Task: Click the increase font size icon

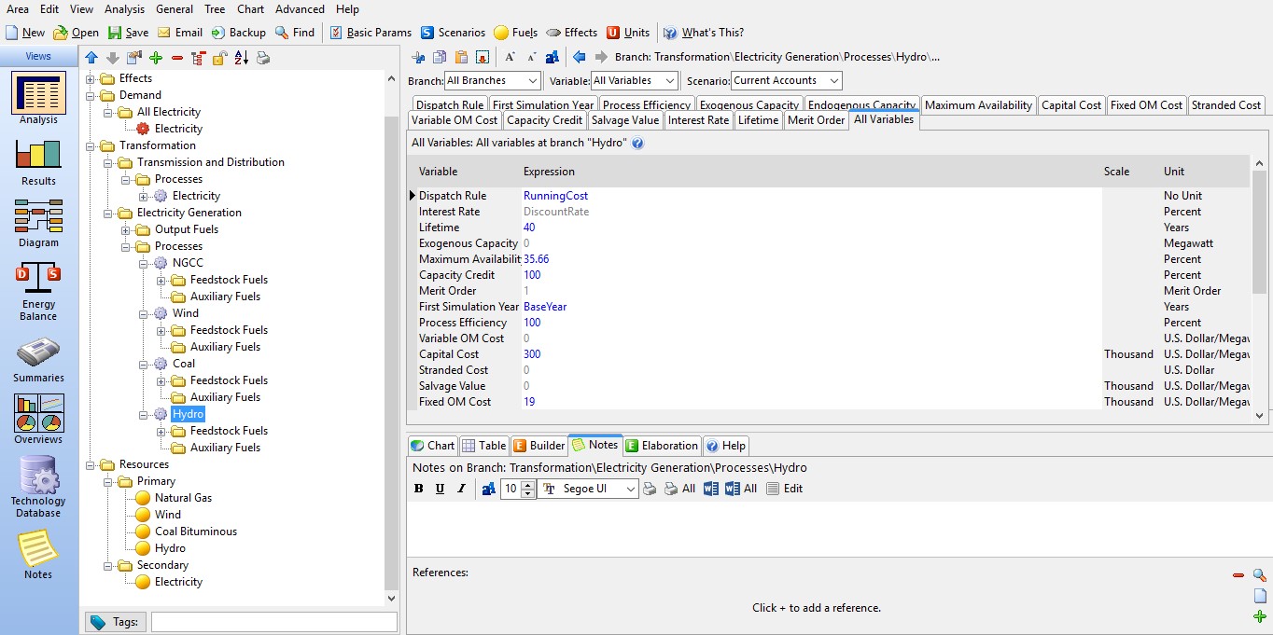Action: [x=511, y=57]
